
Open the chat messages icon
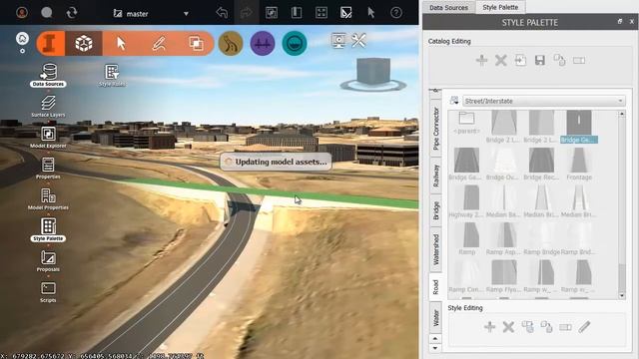click(x=47, y=13)
